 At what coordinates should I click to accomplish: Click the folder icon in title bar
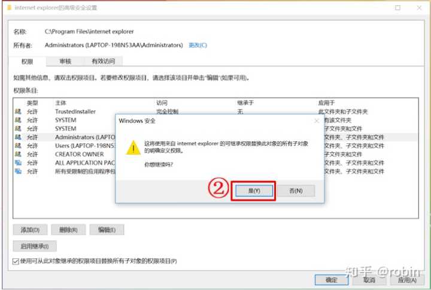(x=9, y=7)
